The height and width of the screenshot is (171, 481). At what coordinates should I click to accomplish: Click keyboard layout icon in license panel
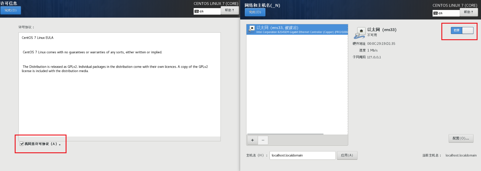(x=196, y=11)
